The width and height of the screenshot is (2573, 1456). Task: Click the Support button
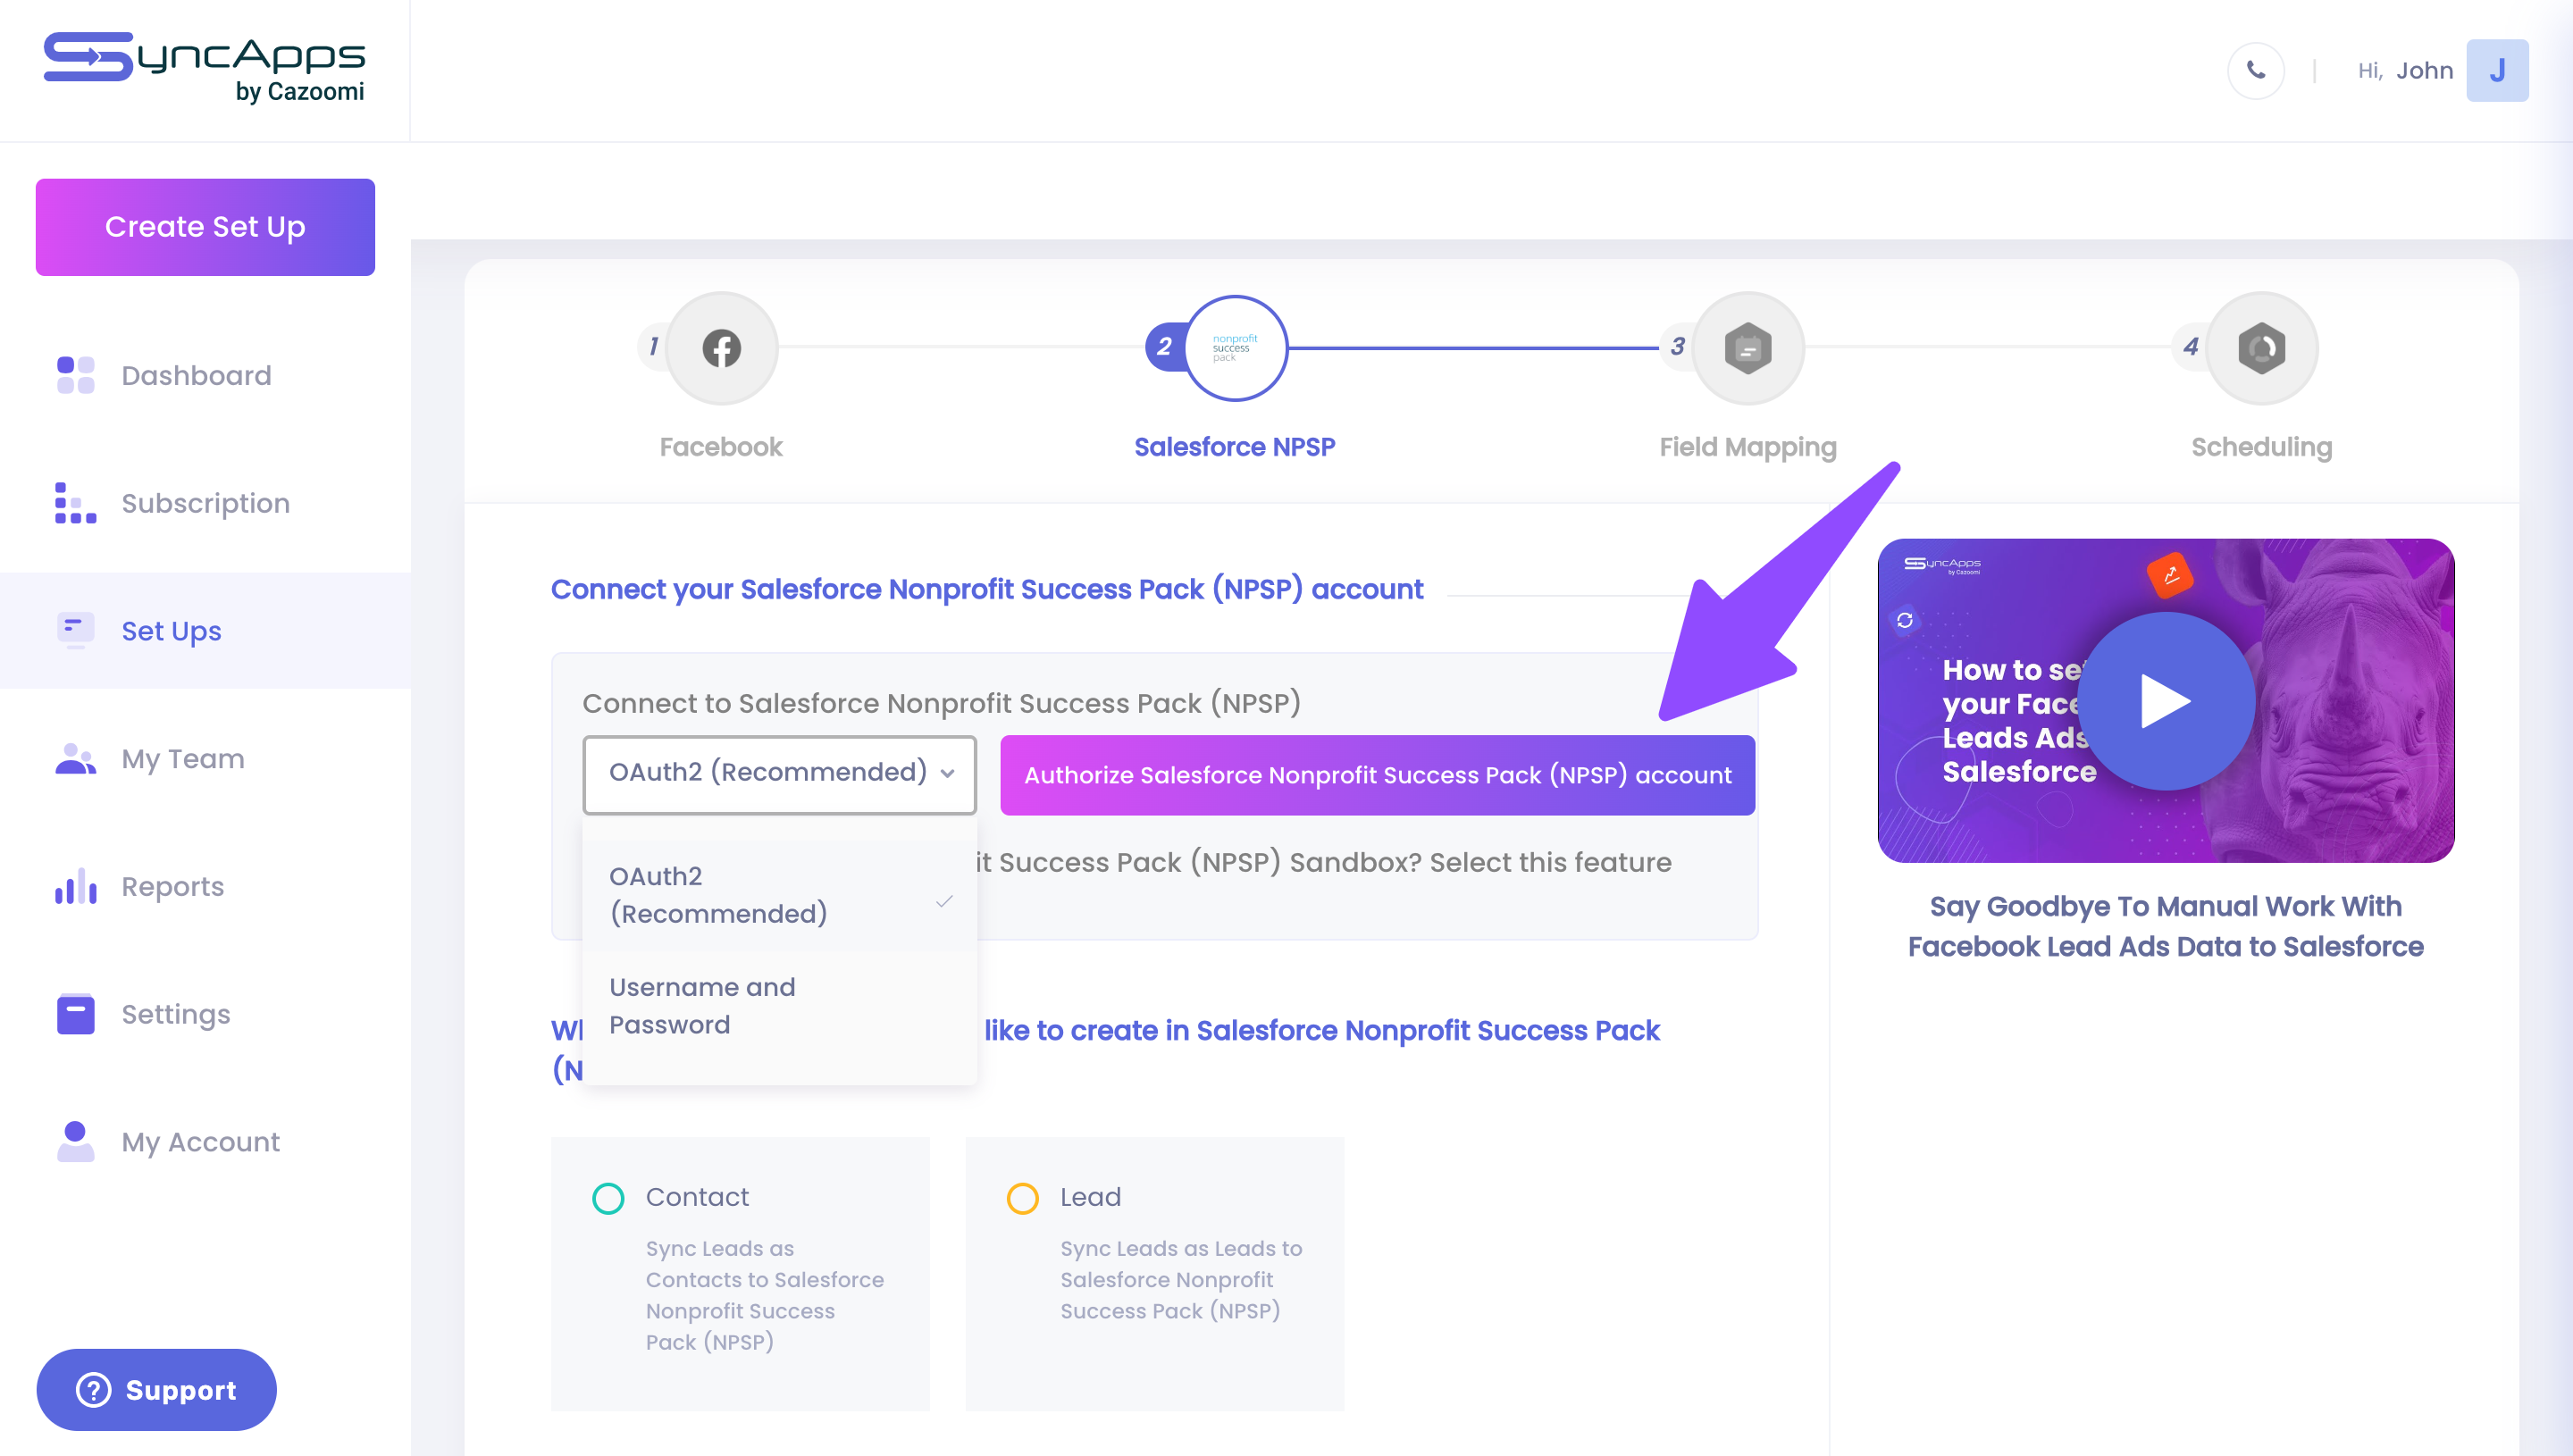[x=156, y=1390]
